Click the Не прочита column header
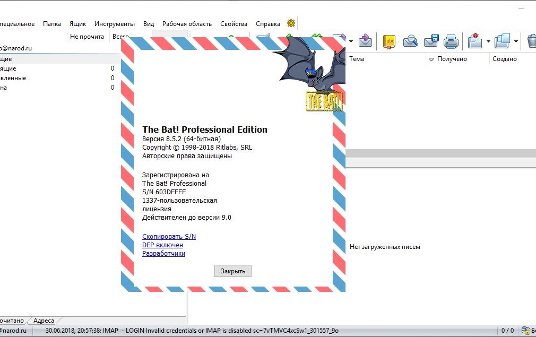The image size is (536, 337). coord(87,37)
